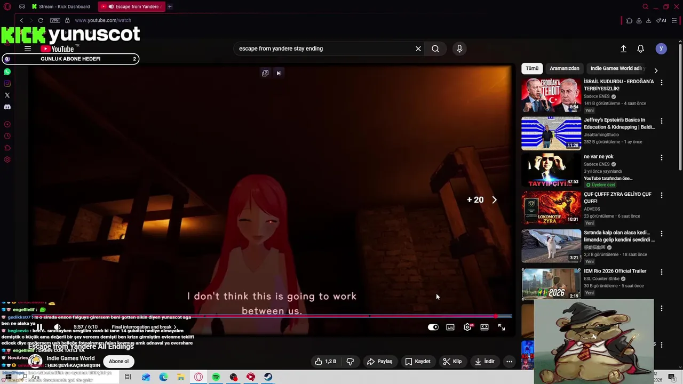Search in tabs with the red magnifier
The height and width of the screenshot is (384, 683).
(645, 6)
